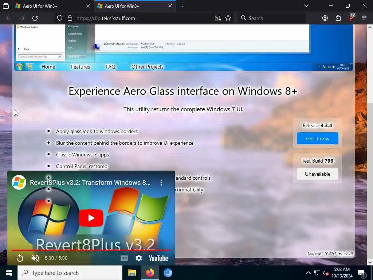Open the Extensions puzzle icon

point(338,18)
